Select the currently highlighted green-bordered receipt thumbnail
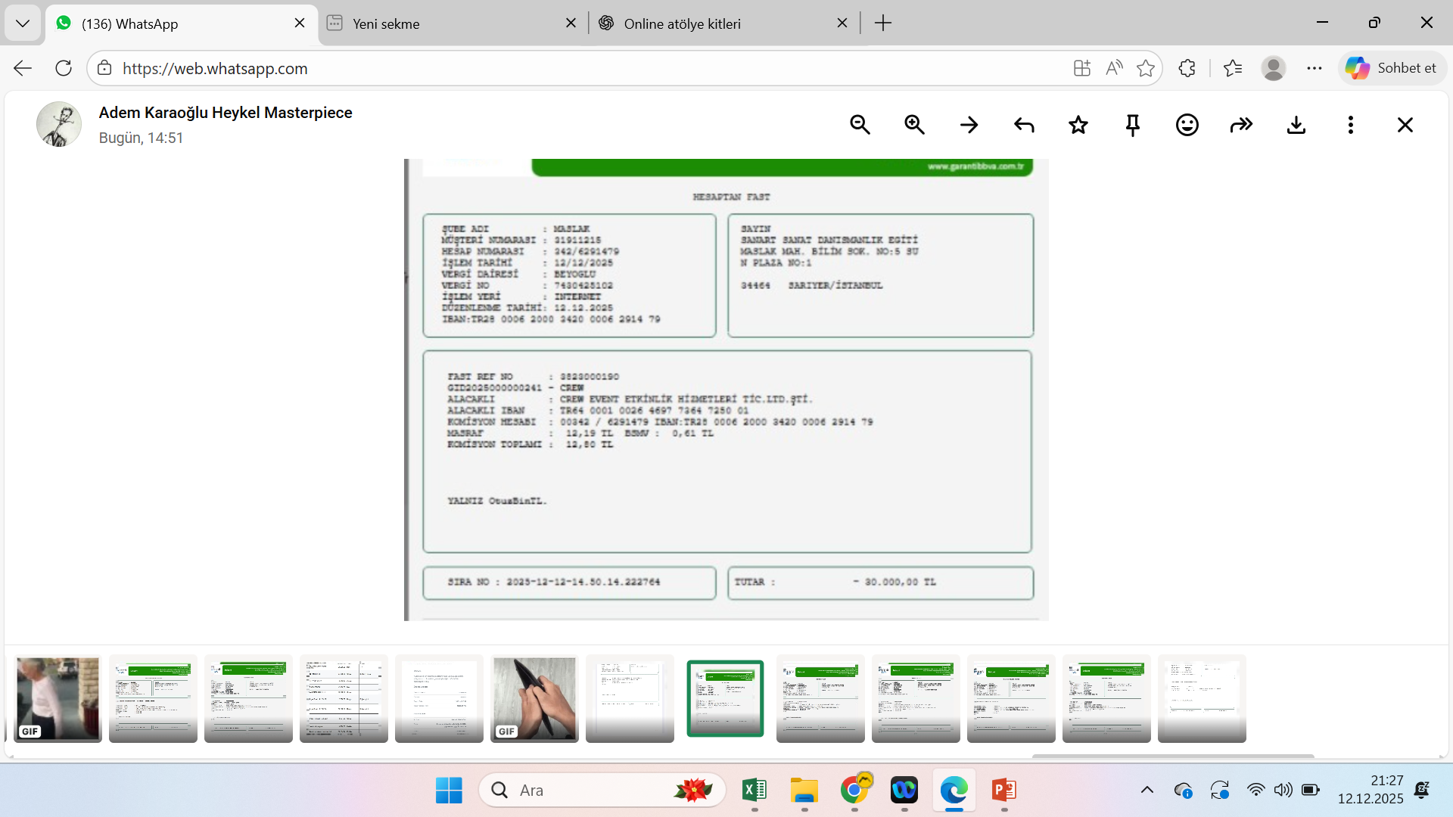The height and width of the screenshot is (817, 1453). 725,698
